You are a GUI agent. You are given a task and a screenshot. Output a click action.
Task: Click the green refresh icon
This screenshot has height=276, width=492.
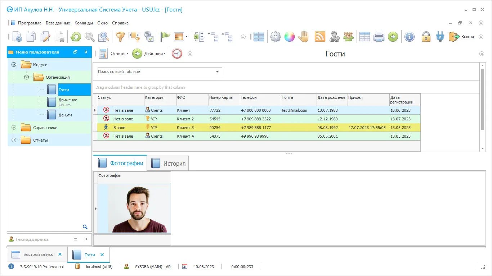point(76,37)
